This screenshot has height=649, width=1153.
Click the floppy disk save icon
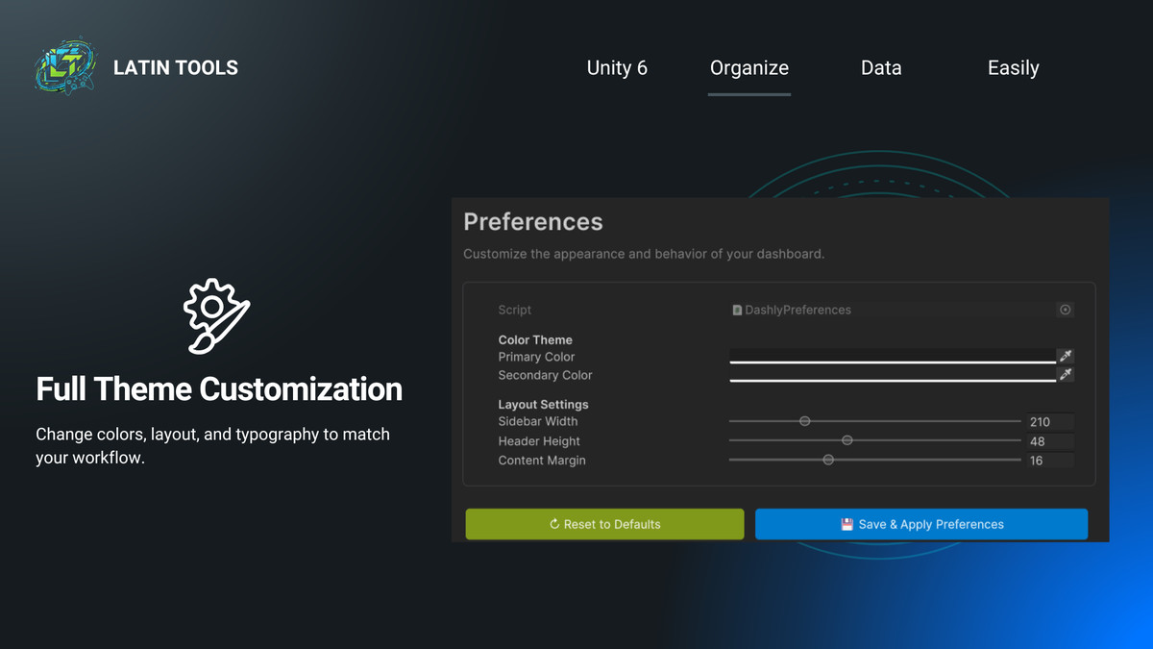[846, 524]
